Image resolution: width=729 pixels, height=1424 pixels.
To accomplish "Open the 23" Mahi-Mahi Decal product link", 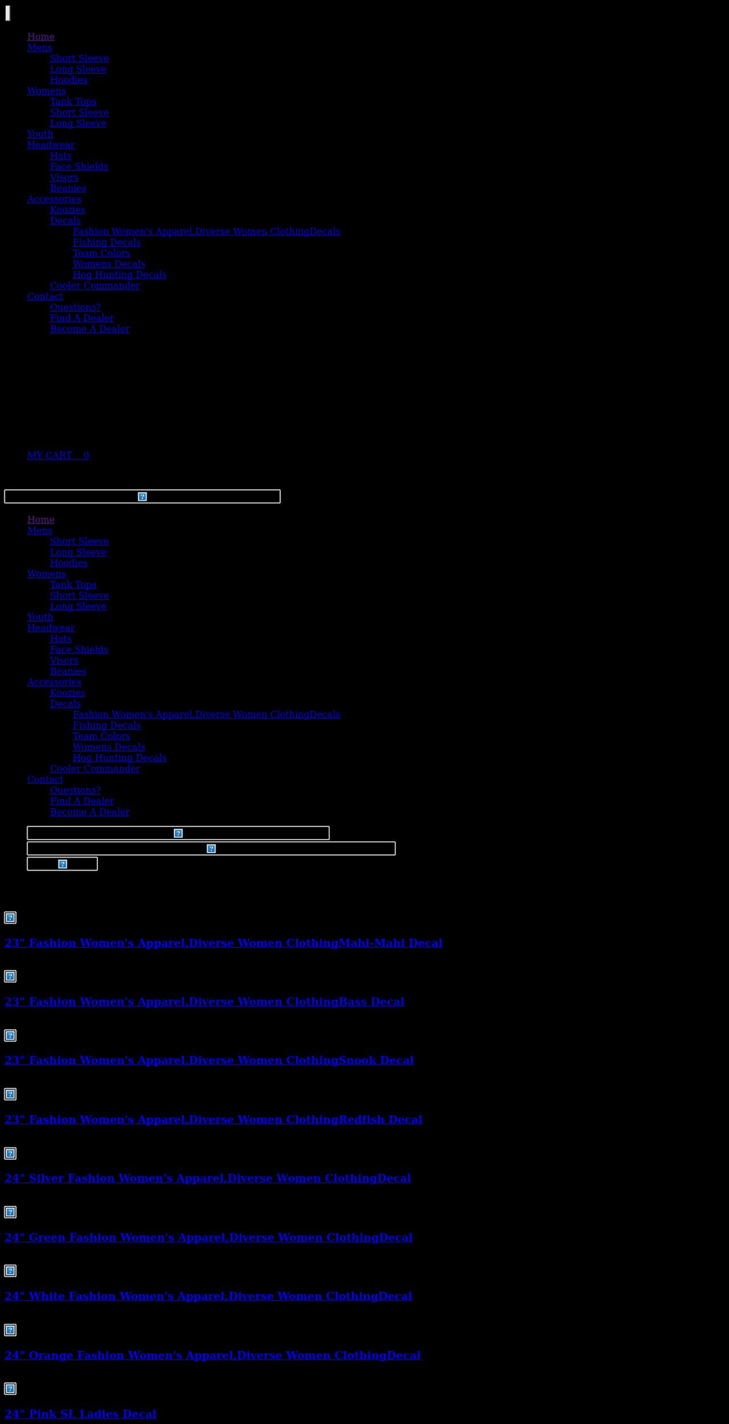I will pos(223,942).
